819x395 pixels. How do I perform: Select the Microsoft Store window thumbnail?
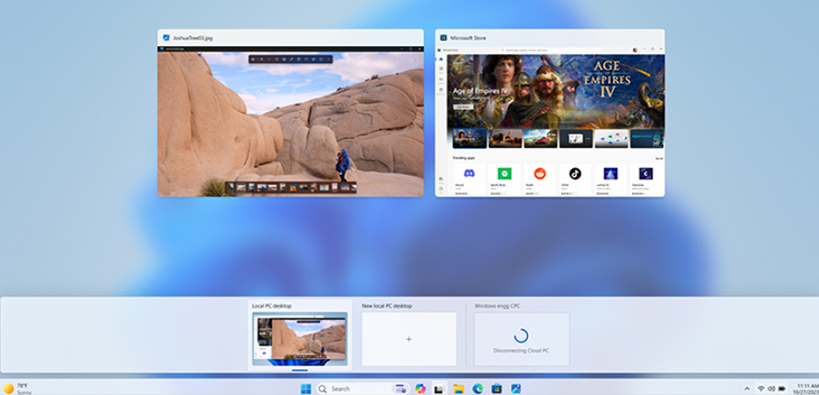(x=549, y=121)
